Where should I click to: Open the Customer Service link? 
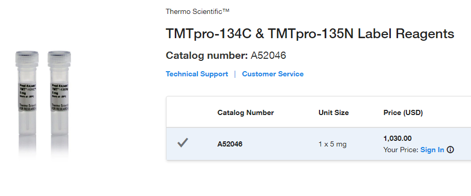273,74
